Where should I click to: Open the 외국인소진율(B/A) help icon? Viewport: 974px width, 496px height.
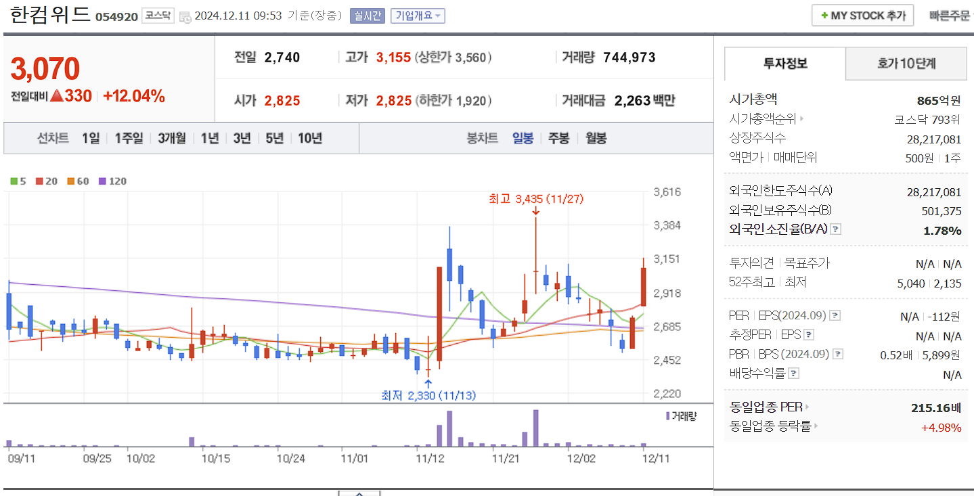835,229
